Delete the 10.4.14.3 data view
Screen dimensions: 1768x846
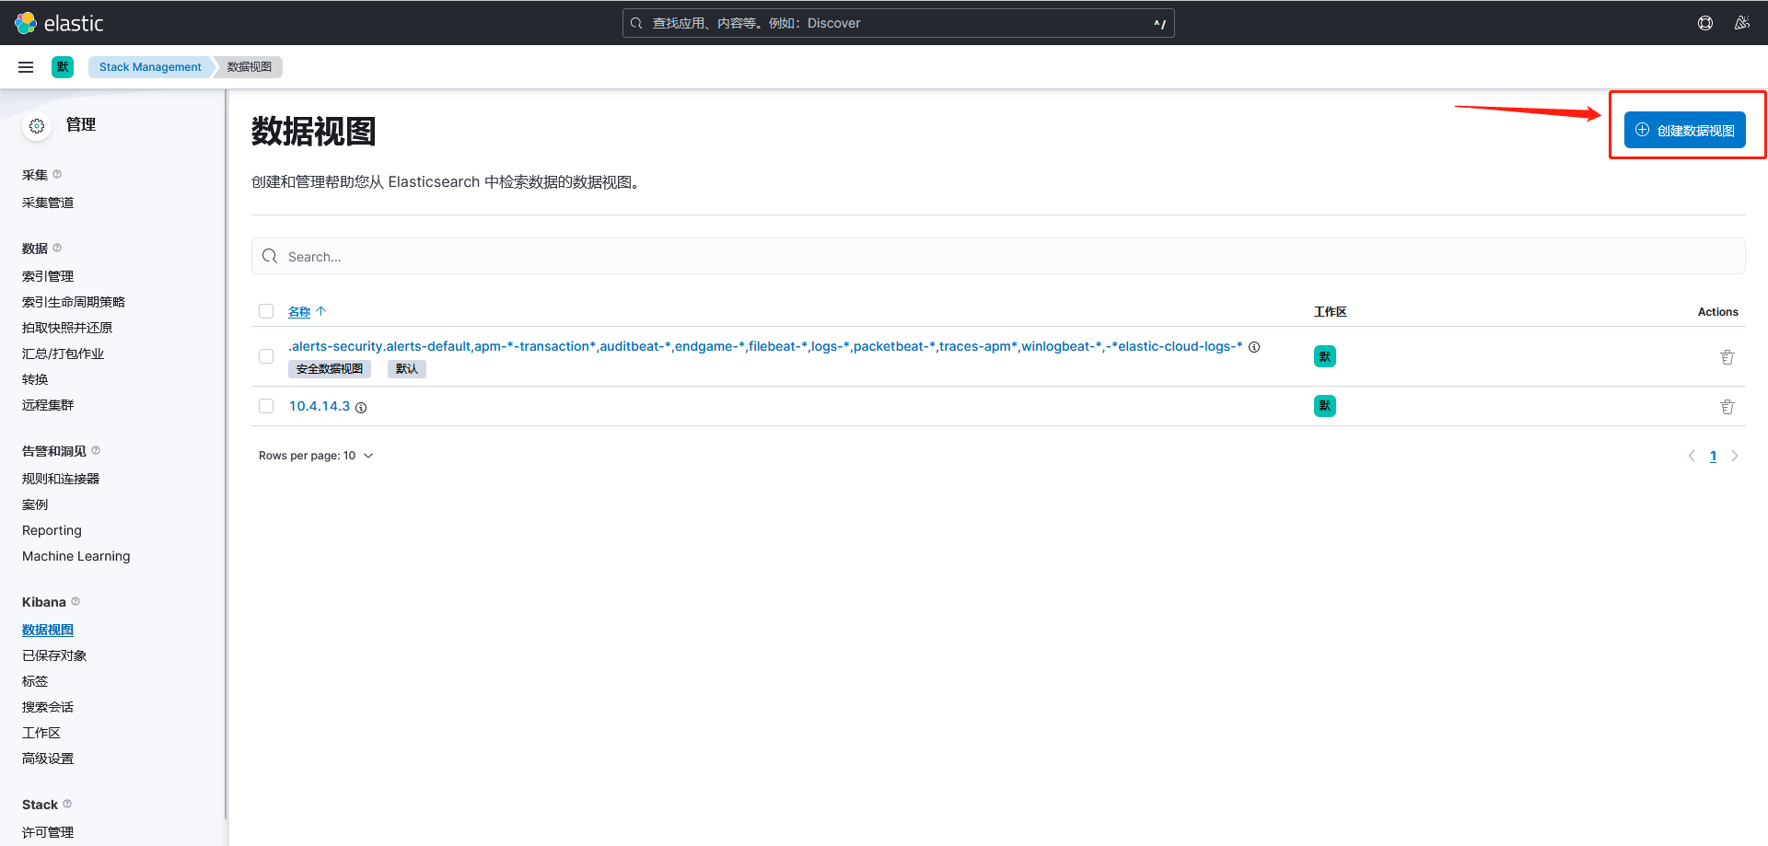point(1727,407)
